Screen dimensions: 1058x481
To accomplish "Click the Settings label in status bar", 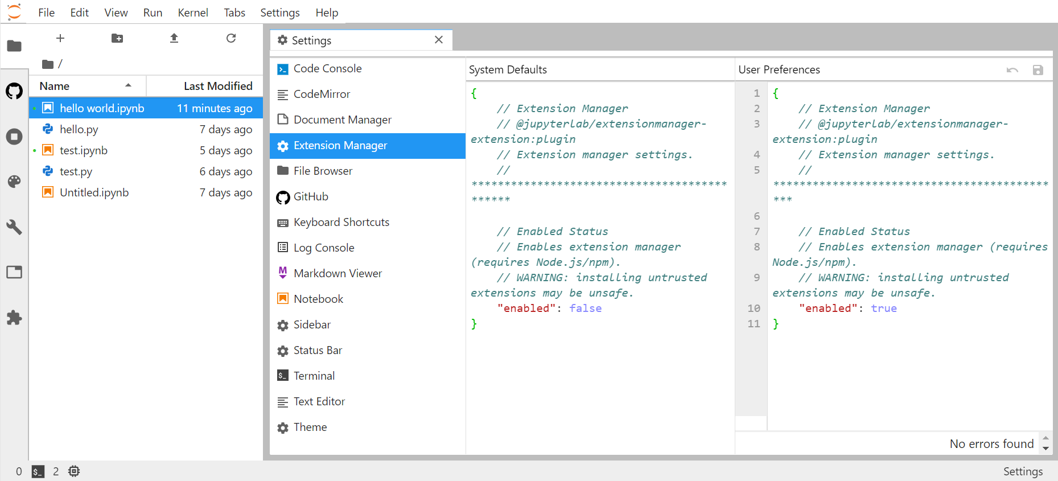I will (1023, 471).
